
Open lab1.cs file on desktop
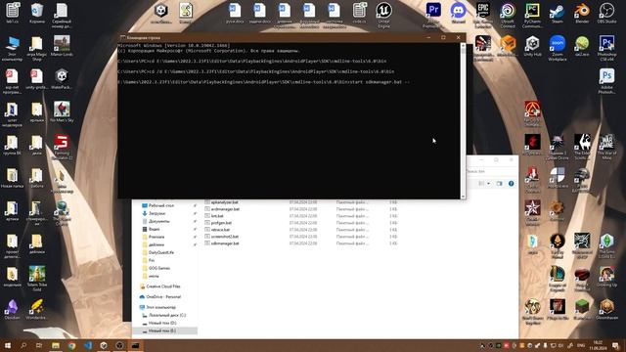[x=12, y=13]
